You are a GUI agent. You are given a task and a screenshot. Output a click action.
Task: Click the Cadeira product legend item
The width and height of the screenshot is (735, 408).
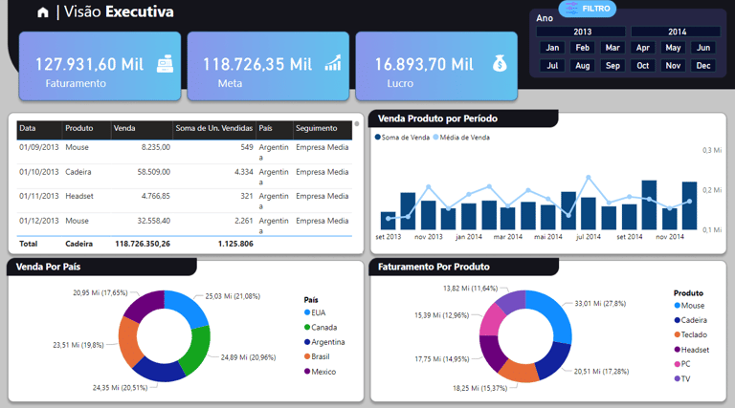[x=690, y=320]
